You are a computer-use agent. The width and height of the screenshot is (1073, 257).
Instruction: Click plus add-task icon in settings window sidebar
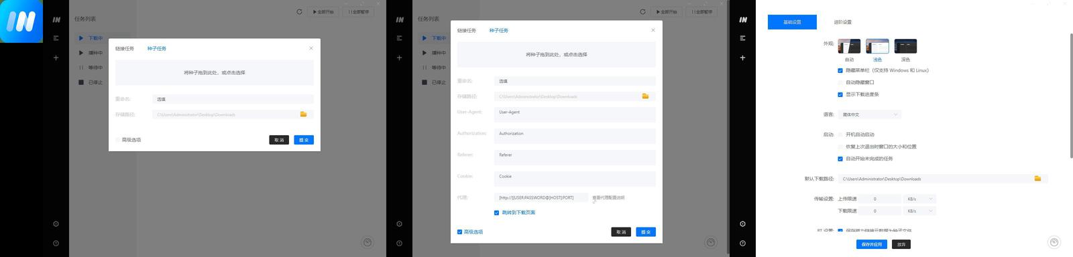pyautogui.click(x=742, y=58)
